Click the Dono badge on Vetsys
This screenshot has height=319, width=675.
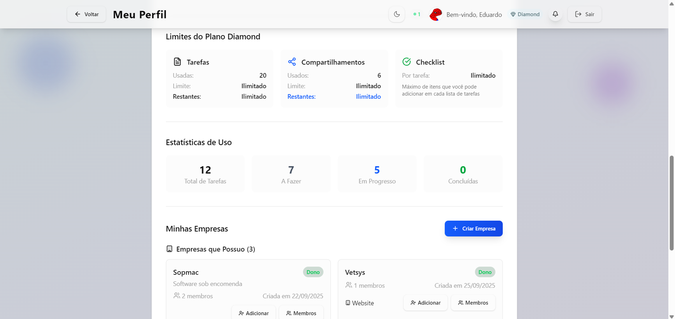pyautogui.click(x=485, y=272)
